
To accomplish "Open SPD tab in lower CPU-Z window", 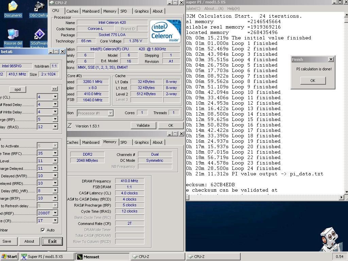I will (x=124, y=142).
